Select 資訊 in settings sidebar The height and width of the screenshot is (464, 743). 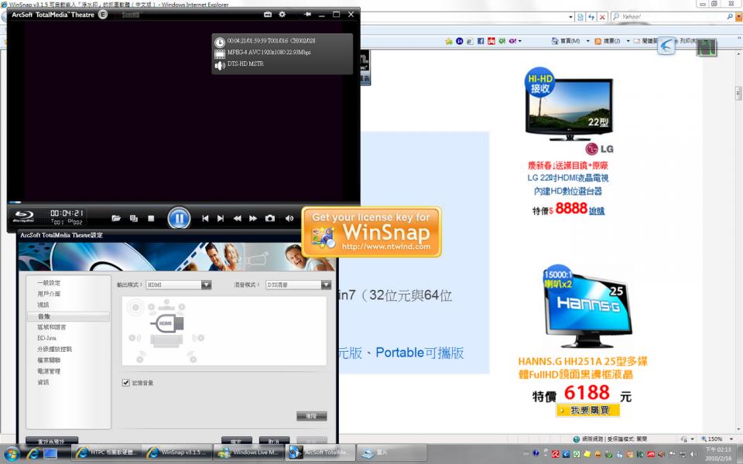(43, 382)
